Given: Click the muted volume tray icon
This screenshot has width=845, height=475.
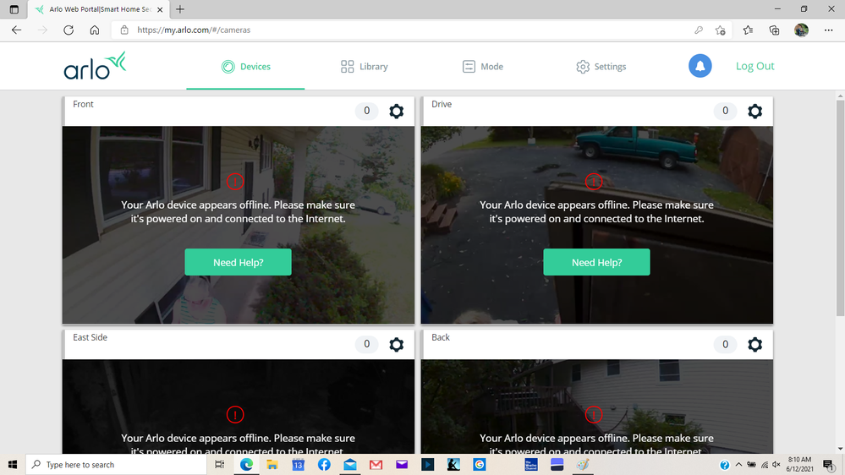Looking at the screenshot, I should [x=776, y=464].
